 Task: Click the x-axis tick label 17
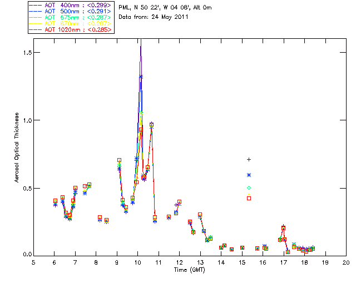pyautogui.click(x=284, y=262)
